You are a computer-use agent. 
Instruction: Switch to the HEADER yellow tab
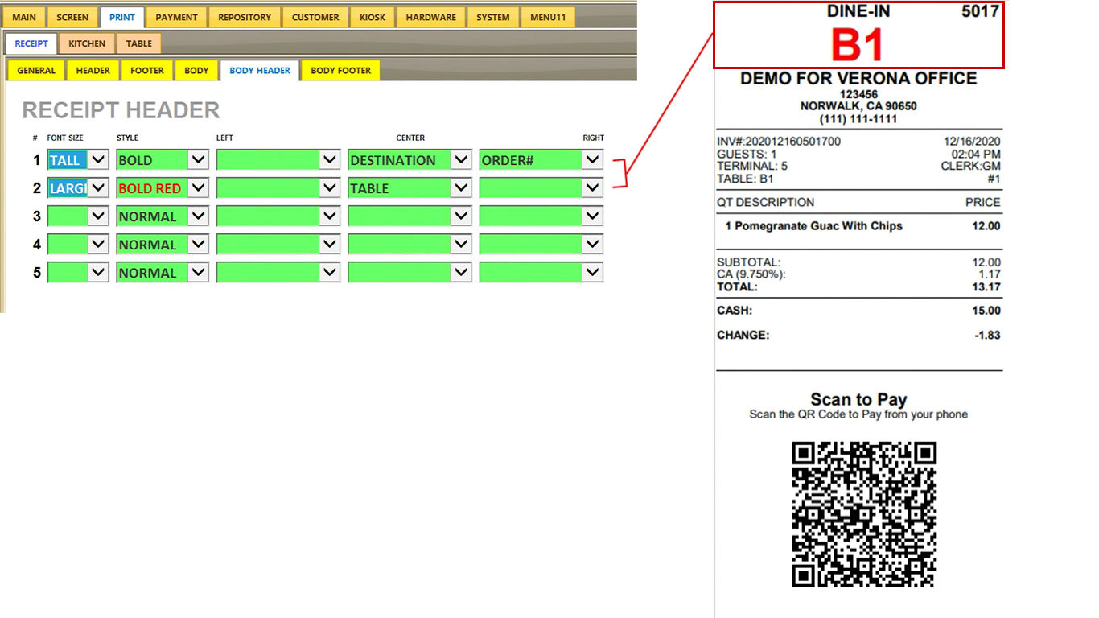pos(93,71)
